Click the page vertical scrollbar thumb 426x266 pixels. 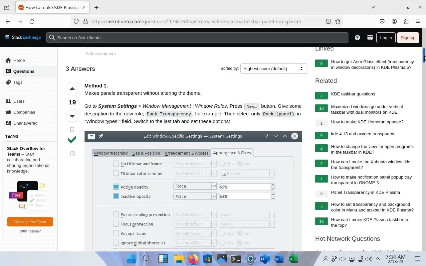(x=424, y=55)
